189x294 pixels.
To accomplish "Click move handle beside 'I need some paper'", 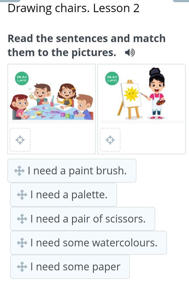I will click(x=22, y=267).
